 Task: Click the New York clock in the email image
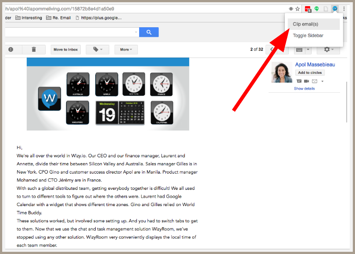click(x=134, y=84)
